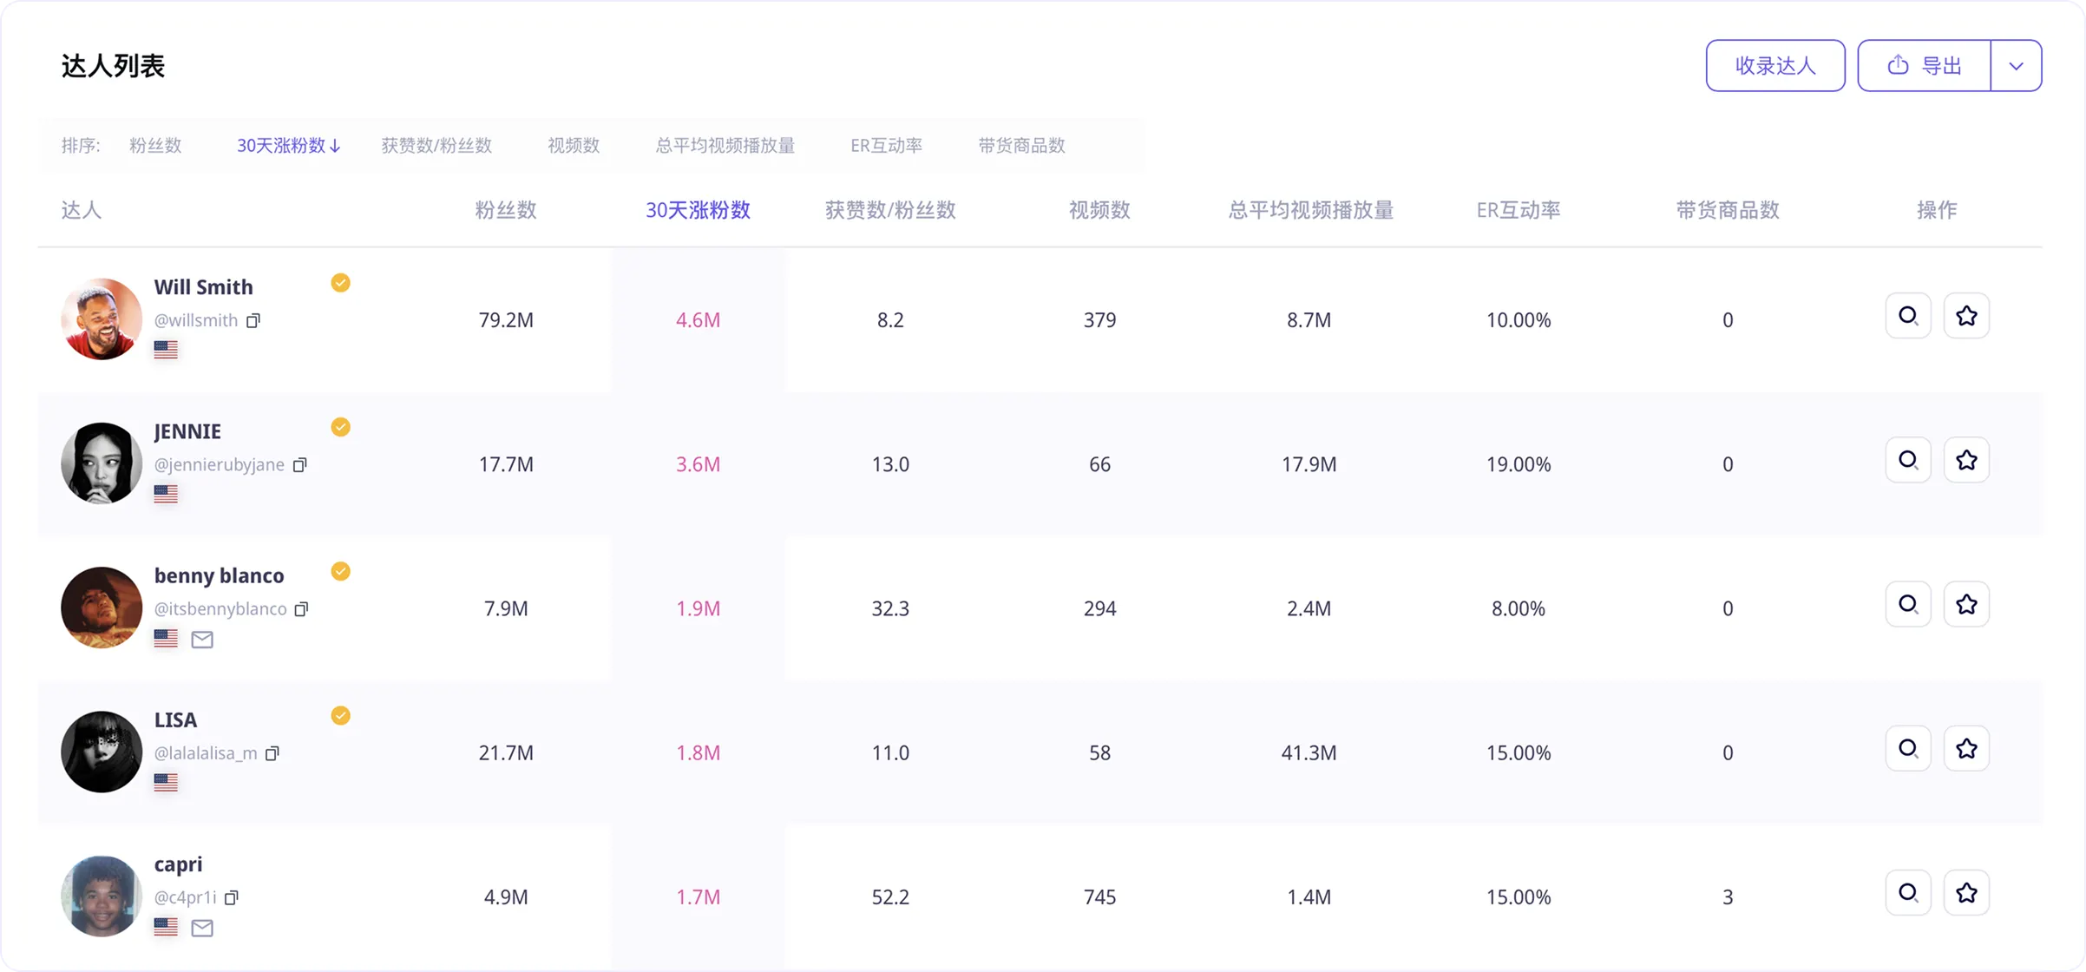Copy the @willsmith handle
Image resolution: width=2086 pixels, height=972 pixels.
click(x=253, y=320)
